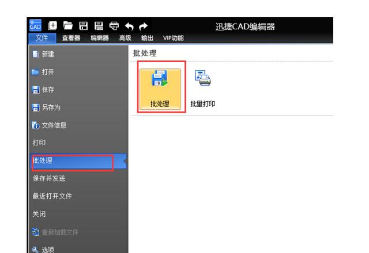369x253 pixels.
Task: Click the 文件信息 info icon in sidebar
Action: click(36, 125)
